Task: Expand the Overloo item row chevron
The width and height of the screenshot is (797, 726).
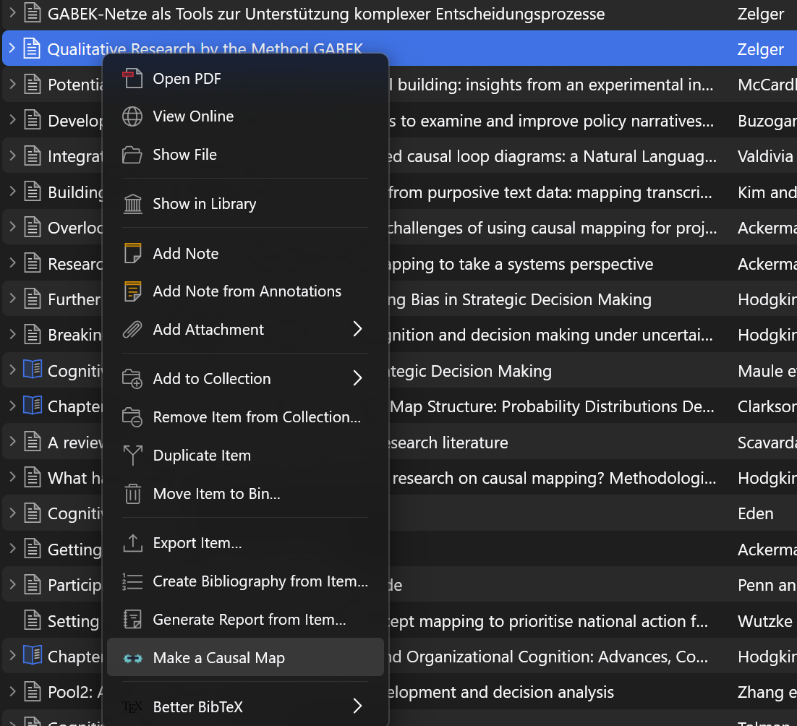Action: [12, 226]
